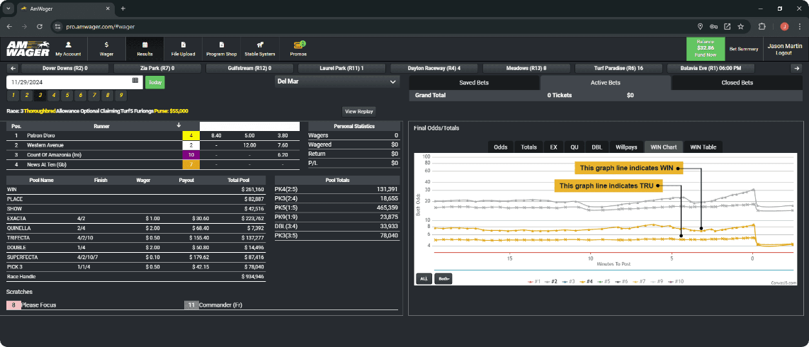Open the Wager dollar-sign page

tap(106, 48)
